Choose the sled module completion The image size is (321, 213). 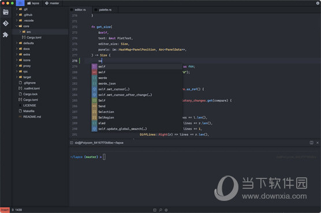click(x=137, y=123)
